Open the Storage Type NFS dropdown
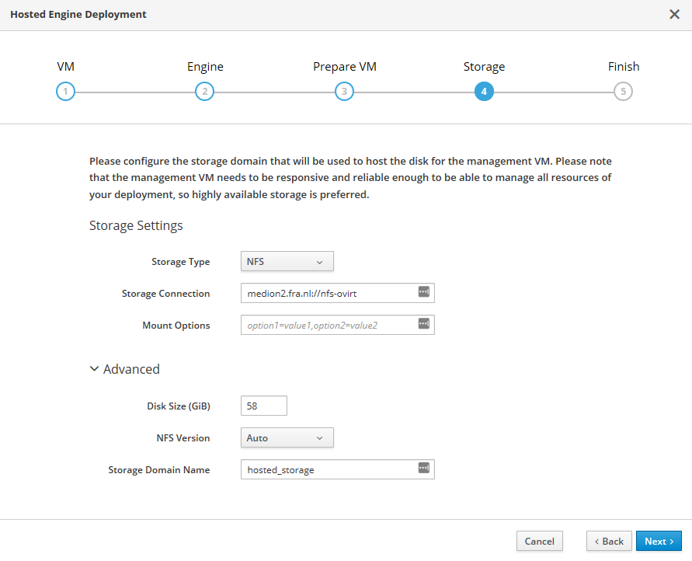Viewport: 692px width, 561px height. coord(287,262)
